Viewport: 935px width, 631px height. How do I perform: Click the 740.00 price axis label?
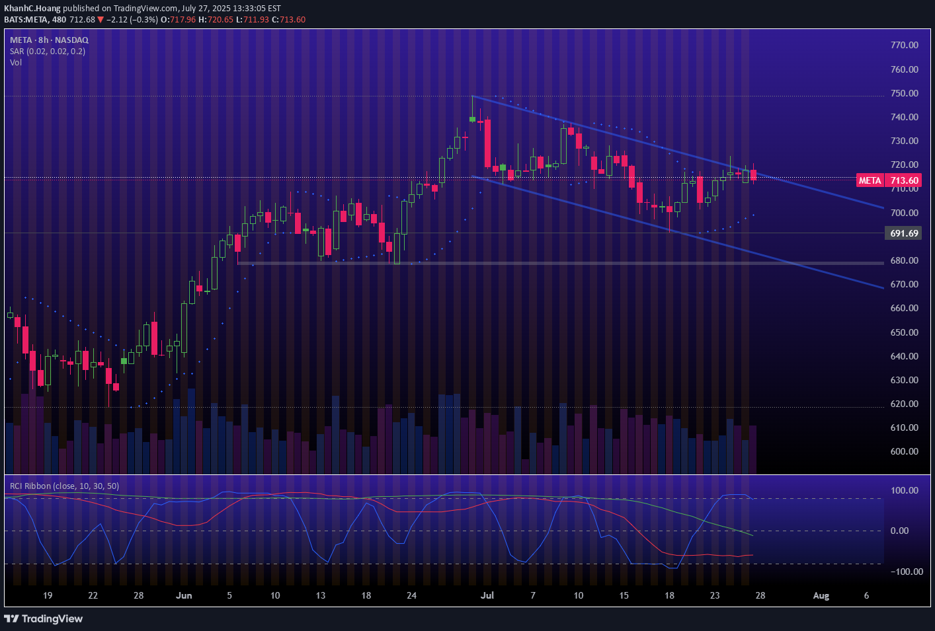click(904, 117)
